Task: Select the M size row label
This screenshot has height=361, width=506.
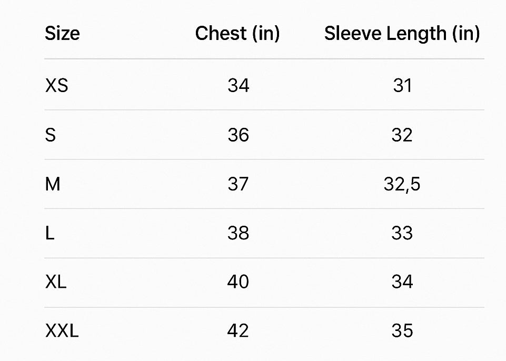Action: click(53, 184)
